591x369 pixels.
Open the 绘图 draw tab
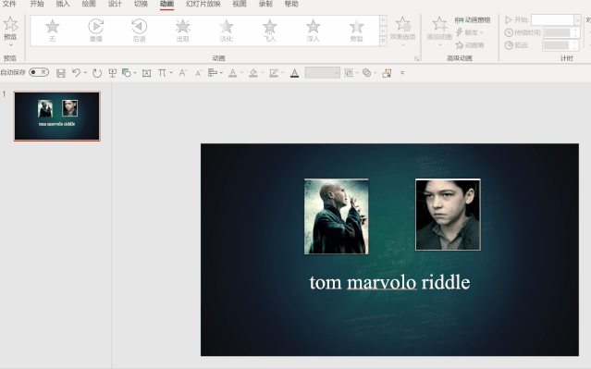(x=89, y=4)
